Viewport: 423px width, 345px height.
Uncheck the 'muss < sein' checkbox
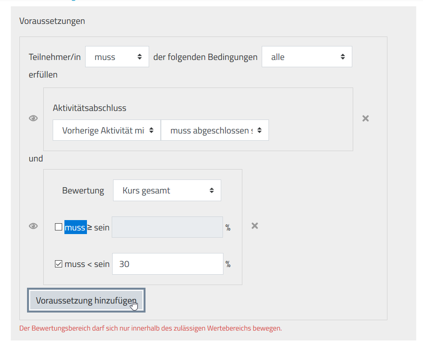pyautogui.click(x=59, y=264)
